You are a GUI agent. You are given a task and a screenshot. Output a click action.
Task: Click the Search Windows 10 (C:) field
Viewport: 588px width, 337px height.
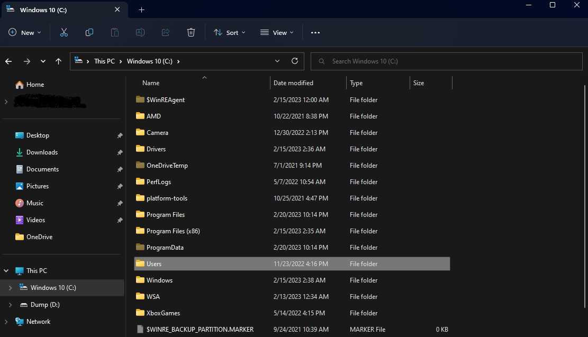446,61
